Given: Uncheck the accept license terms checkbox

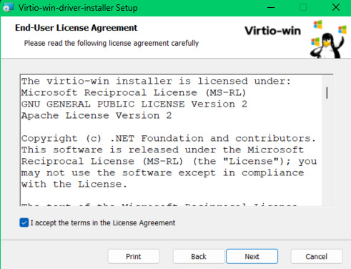Looking at the screenshot, I should (24, 222).
